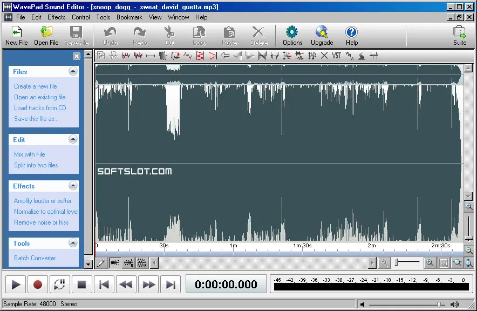Click the VST plugin toolbar icon
477x311 pixels.
(337, 56)
